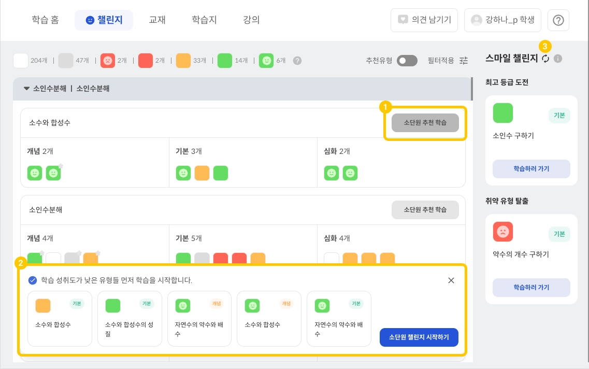Open the 강하나_p 학생 profile menu

(x=502, y=20)
